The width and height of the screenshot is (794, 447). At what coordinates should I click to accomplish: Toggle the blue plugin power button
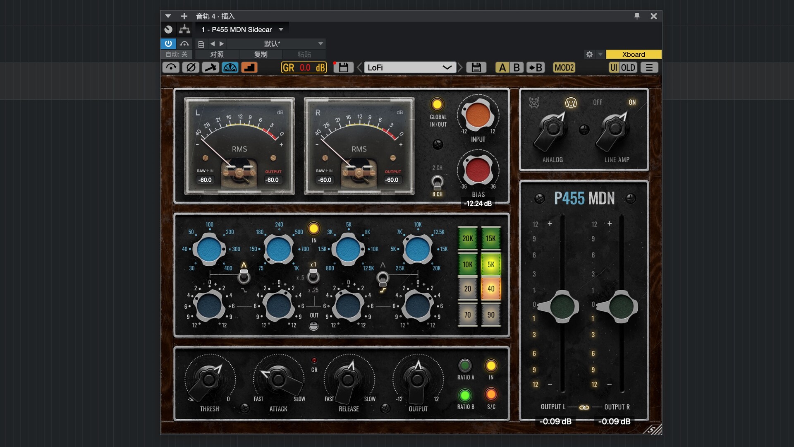coord(168,43)
